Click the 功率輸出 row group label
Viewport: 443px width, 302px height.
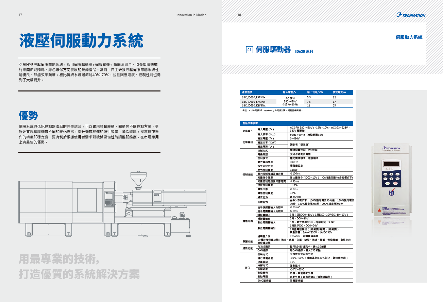[x=247, y=142]
